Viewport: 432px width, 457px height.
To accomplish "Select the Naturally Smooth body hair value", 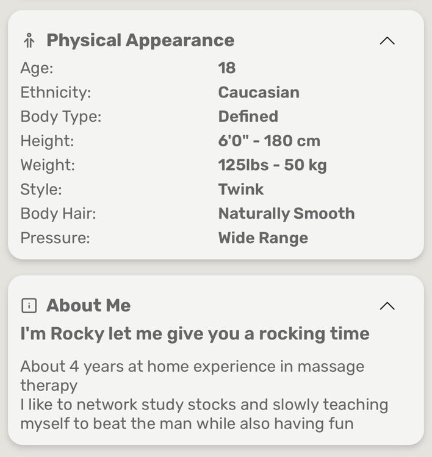I will [286, 213].
